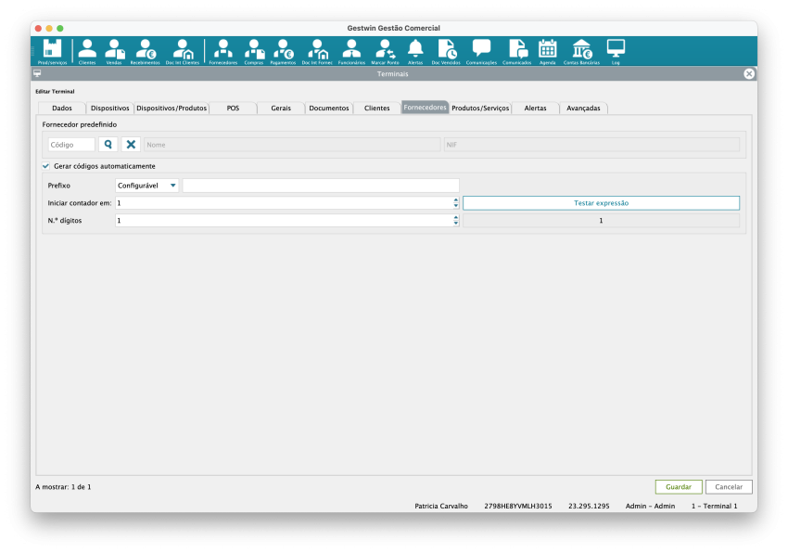Viewport: 788px width, 553px height.
Task: Open the Prod/serviços toolbar icon
Action: (x=52, y=51)
